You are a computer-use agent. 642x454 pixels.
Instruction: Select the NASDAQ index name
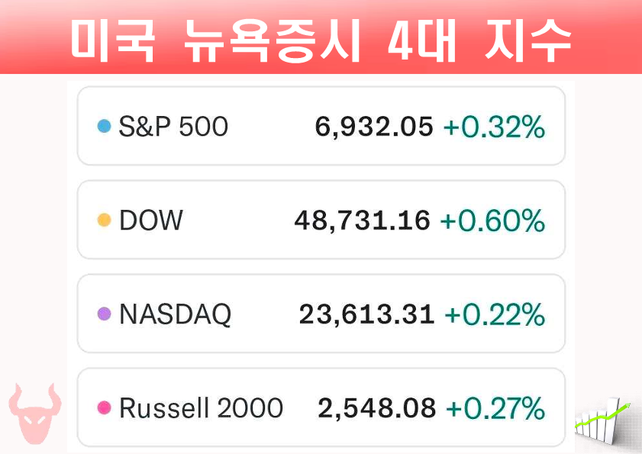point(175,314)
